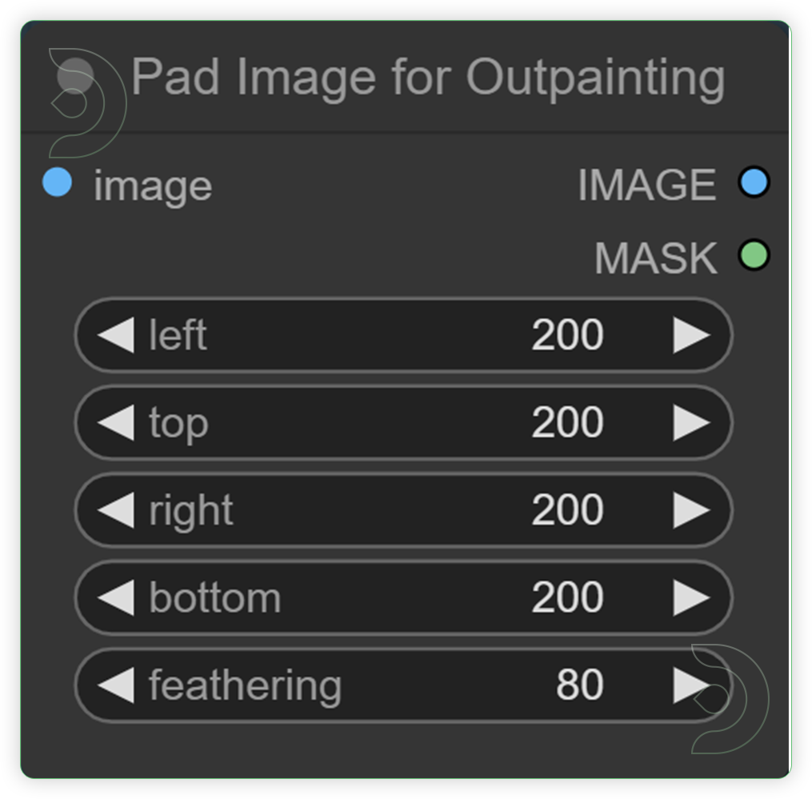
Task: Click the right padding widget bar
Action: [x=402, y=510]
